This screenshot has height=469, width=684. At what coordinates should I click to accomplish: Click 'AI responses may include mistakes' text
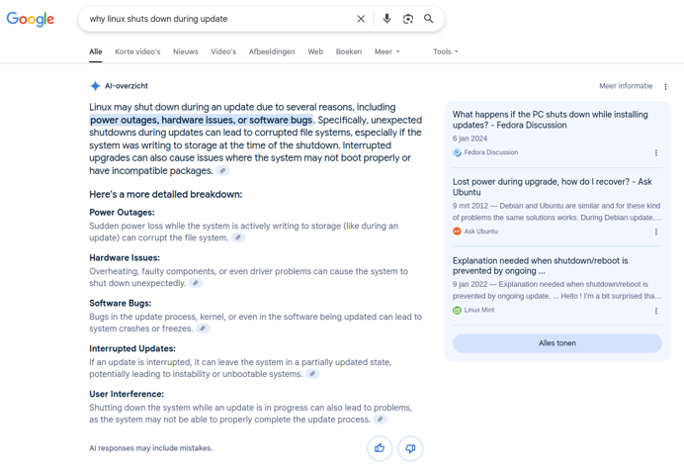pyautogui.click(x=151, y=448)
